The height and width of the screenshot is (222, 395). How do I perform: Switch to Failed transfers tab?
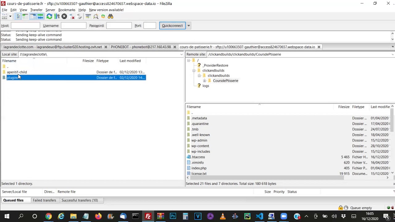click(x=44, y=200)
